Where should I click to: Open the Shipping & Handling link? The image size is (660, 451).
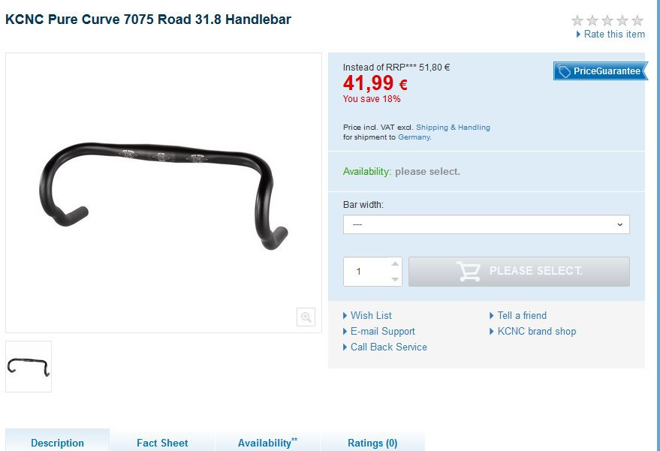[x=453, y=127]
